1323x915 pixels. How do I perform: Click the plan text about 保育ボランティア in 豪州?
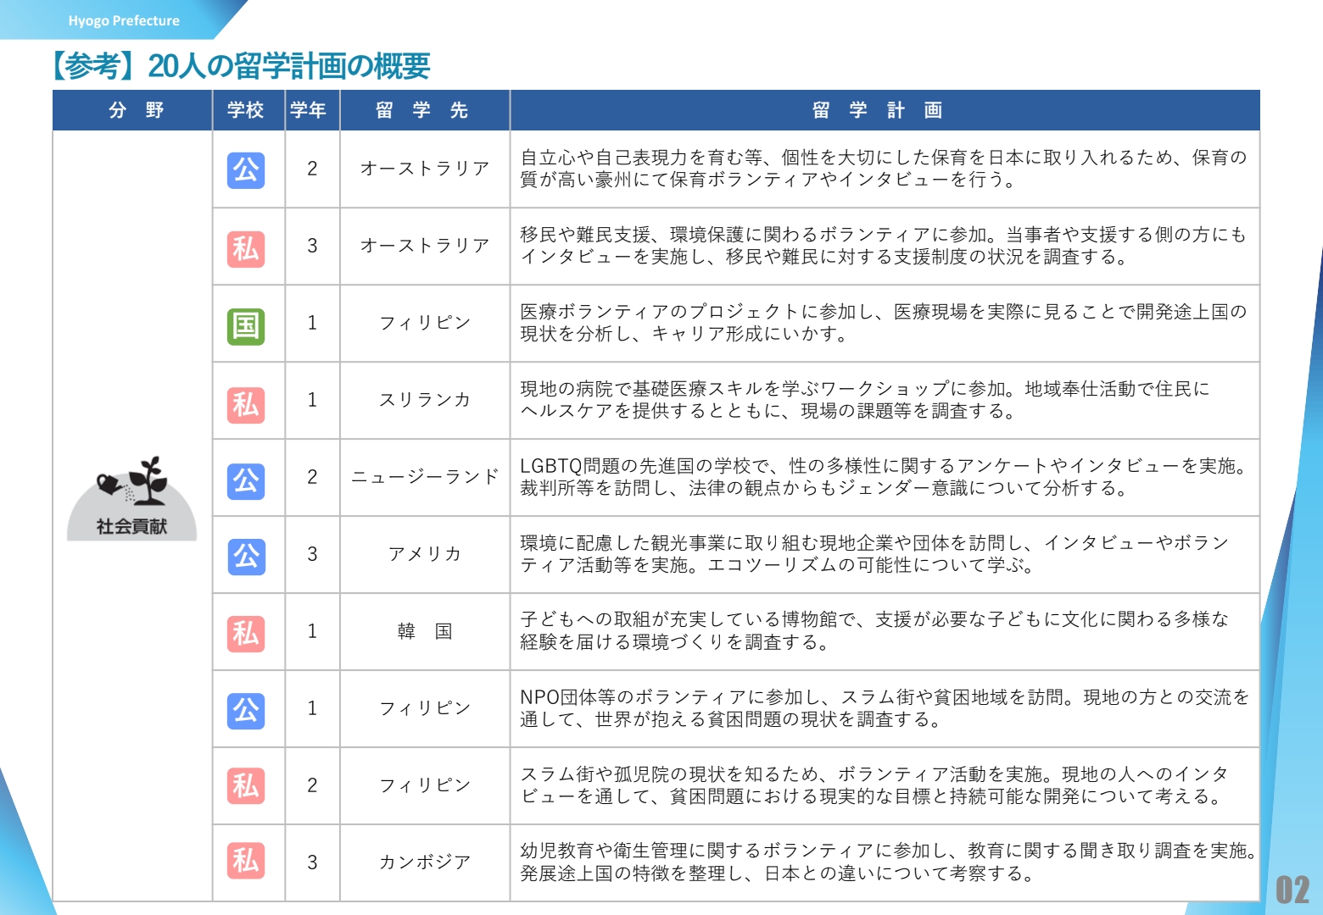point(883,168)
